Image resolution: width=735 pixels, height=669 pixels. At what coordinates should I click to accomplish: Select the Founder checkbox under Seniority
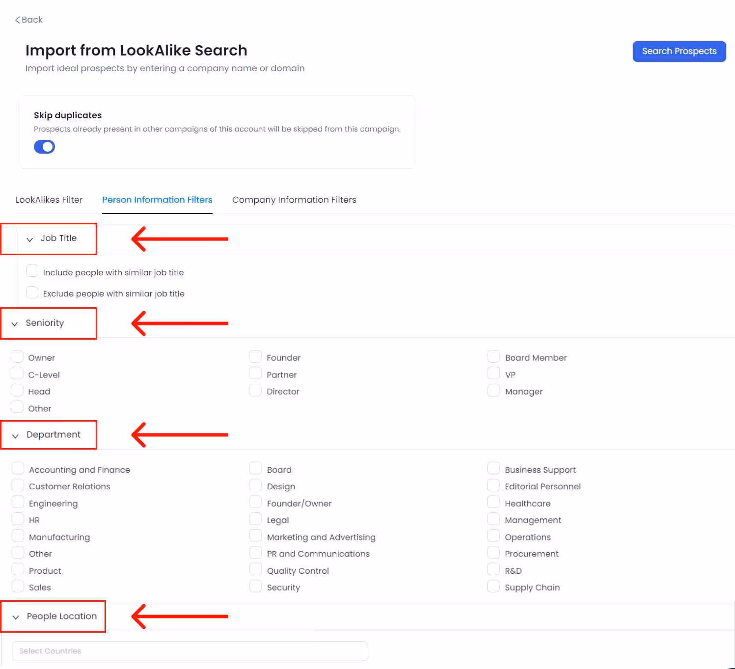(255, 356)
